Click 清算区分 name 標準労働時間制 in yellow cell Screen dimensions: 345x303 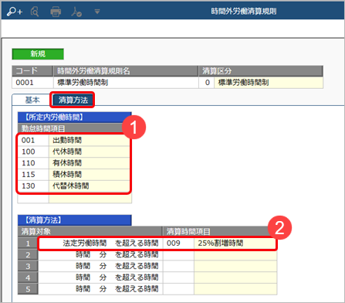tap(269, 83)
